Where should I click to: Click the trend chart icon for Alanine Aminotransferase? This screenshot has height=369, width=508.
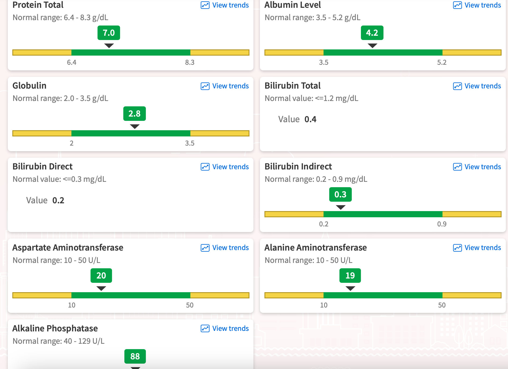[458, 248]
